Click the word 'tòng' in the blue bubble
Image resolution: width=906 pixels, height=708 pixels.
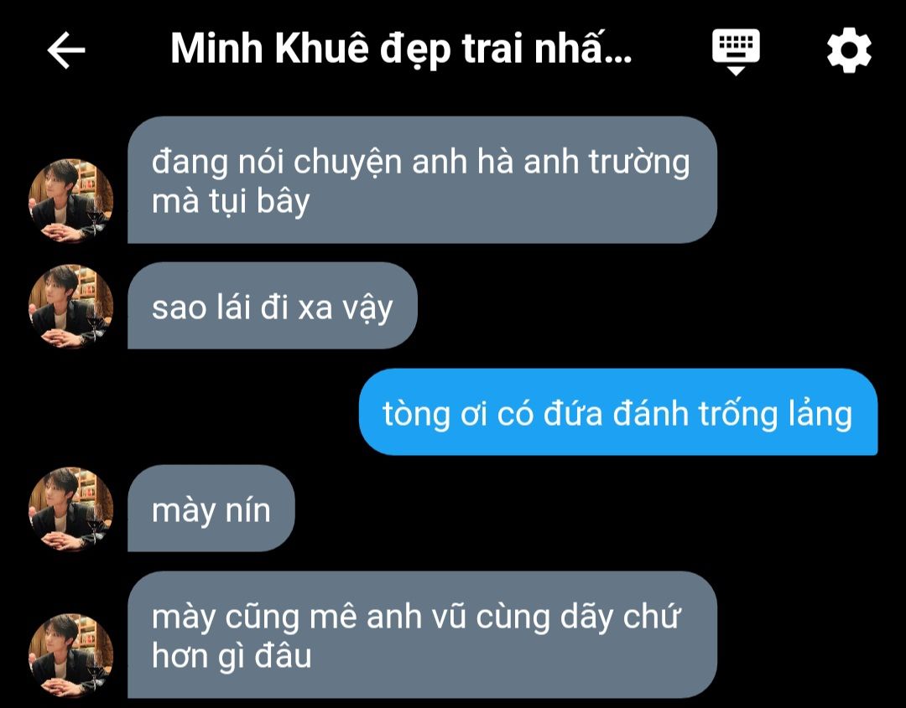point(417,415)
